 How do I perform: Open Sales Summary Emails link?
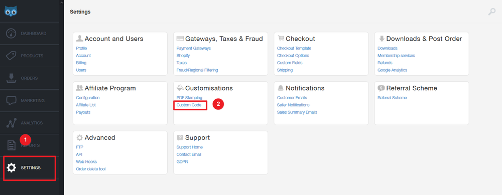pos(297,112)
